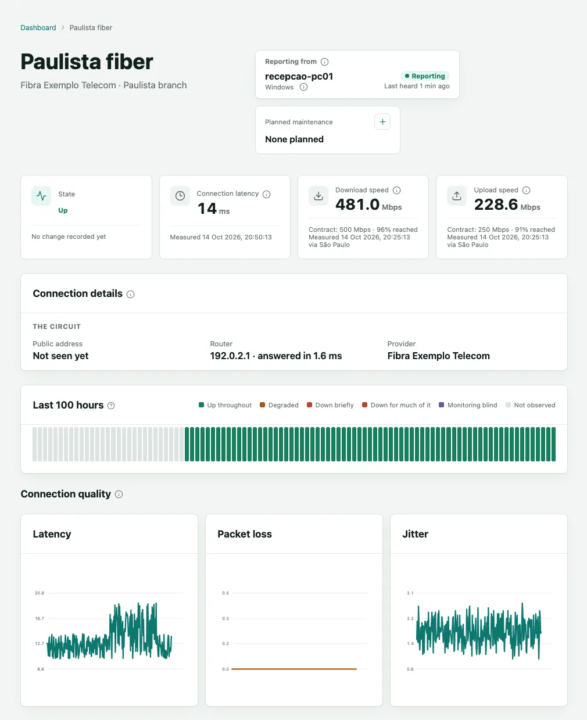This screenshot has height=720, width=587.
Task: Click the Paulista fiber breadcrumb item
Action: point(91,28)
